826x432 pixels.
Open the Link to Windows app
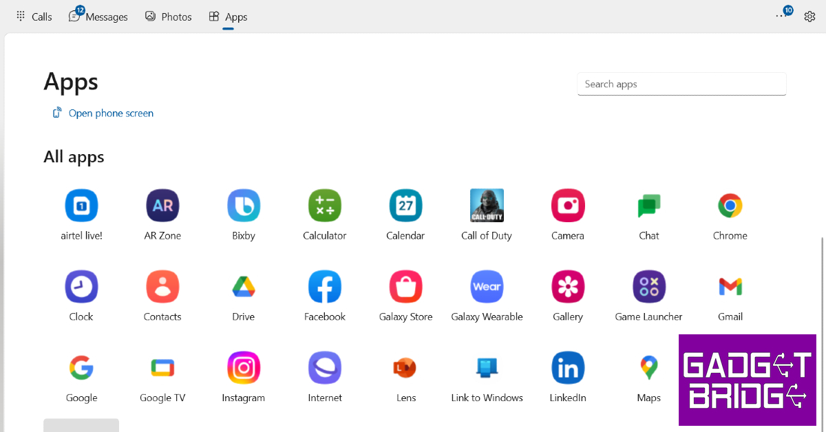point(487,368)
